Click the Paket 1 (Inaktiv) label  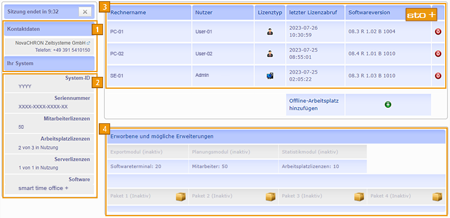click(130, 196)
